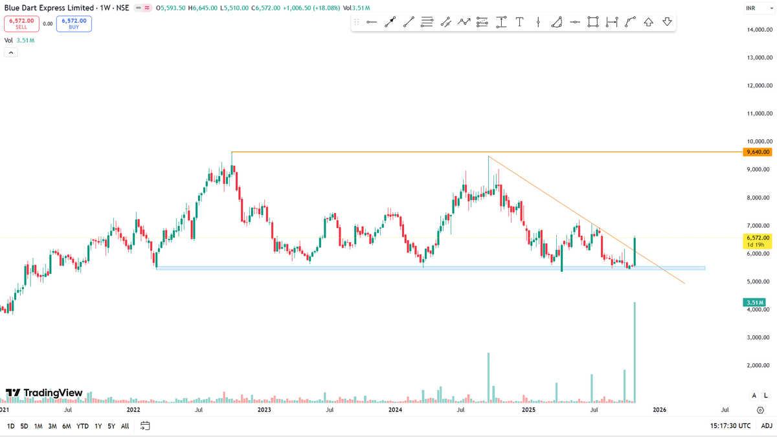Open chart axis settings gear icon
This screenshot has width=777, height=437.
tap(760, 410)
